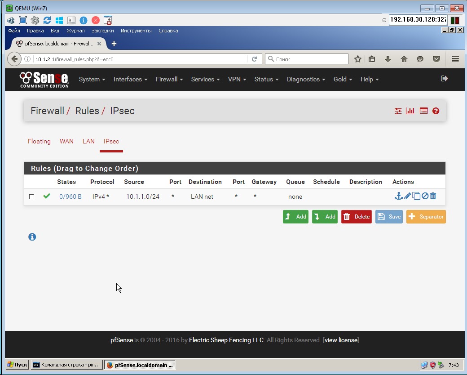Click the green Add button
This screenshot has width=467, height=375.
pos(295,216)
